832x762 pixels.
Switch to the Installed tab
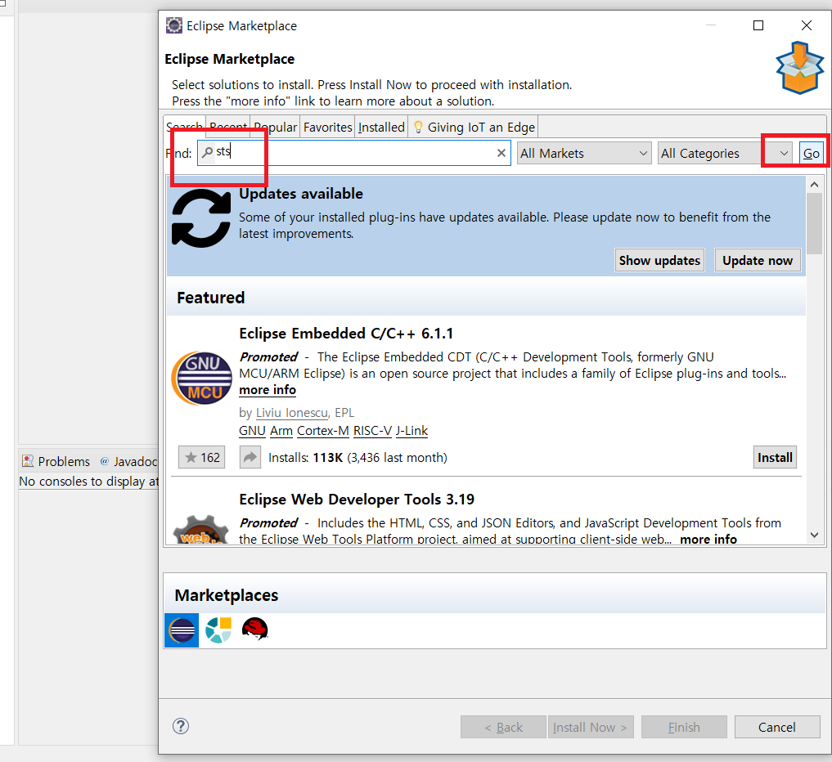[381, 128]
